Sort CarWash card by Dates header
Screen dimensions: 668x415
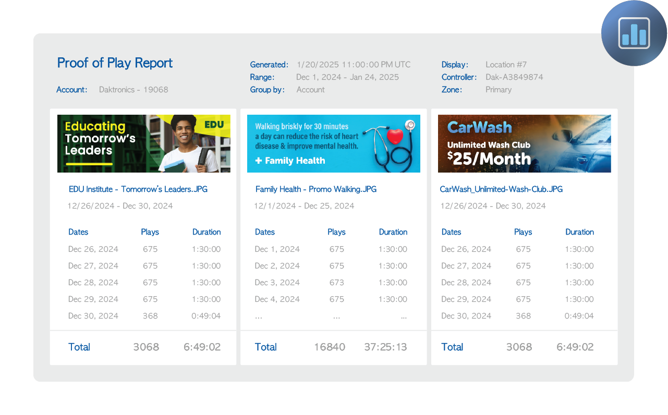tap(451, 232)
